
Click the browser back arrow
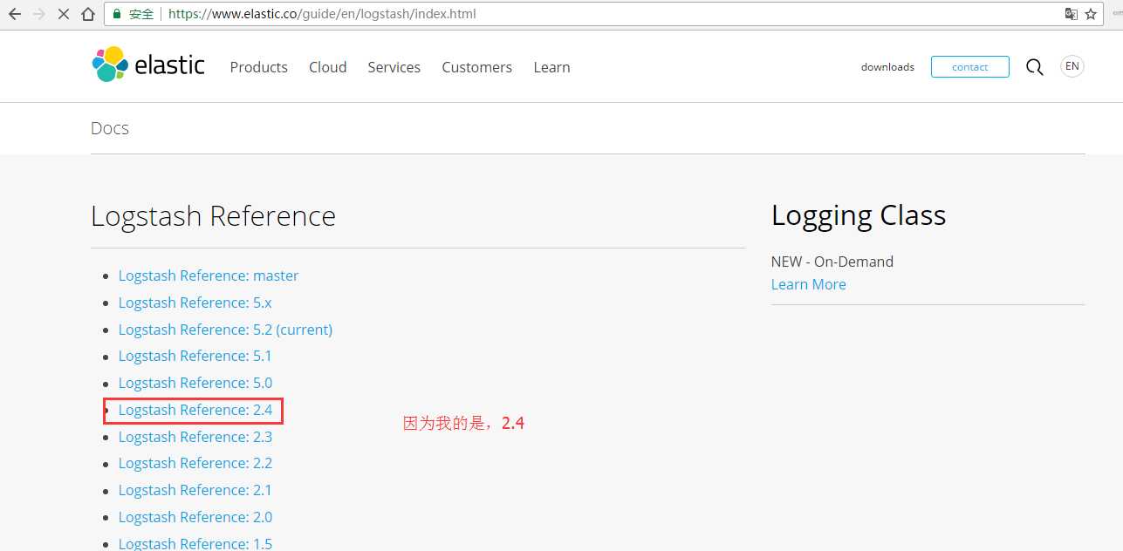(14, 14)
